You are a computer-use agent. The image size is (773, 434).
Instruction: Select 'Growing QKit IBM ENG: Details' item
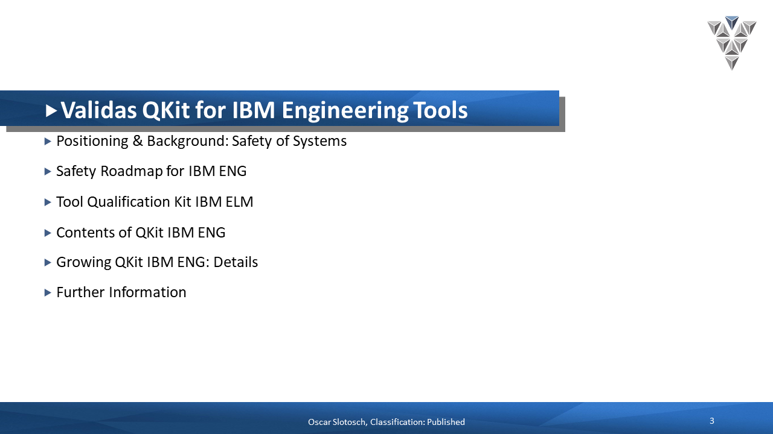pos(157,262)
